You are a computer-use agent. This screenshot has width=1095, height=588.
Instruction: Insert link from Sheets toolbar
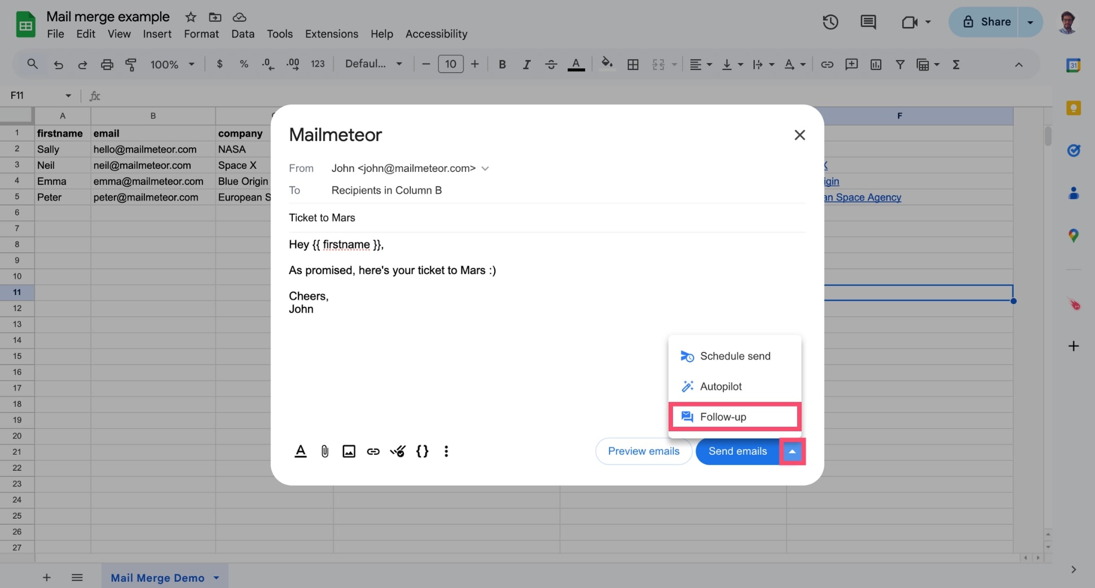pos(827,65)
